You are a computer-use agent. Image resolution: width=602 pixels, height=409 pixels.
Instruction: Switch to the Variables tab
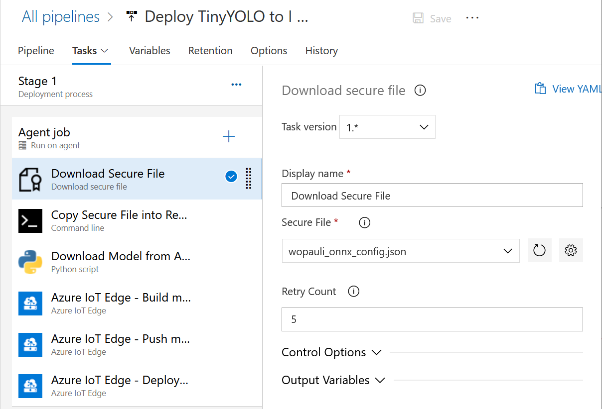click(x=150, y=51)
